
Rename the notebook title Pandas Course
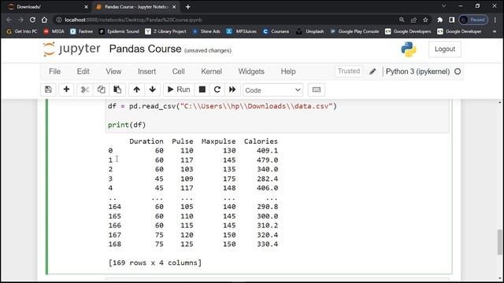[145, 49]
